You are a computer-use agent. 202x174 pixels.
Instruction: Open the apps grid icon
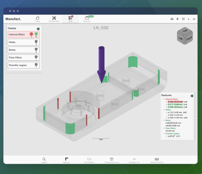pos(183,19)
